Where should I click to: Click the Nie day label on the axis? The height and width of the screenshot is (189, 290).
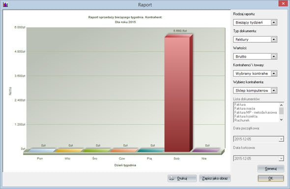click(204, 158)
